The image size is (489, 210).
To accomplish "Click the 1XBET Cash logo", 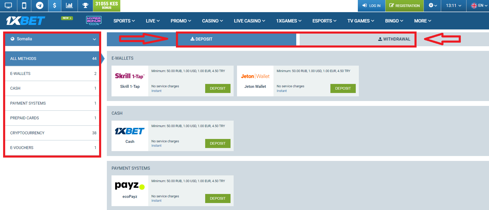I will click(x=130, y=131).
